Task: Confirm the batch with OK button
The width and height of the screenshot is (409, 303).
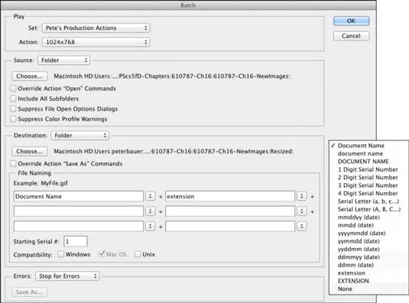Action: [351, 21]
